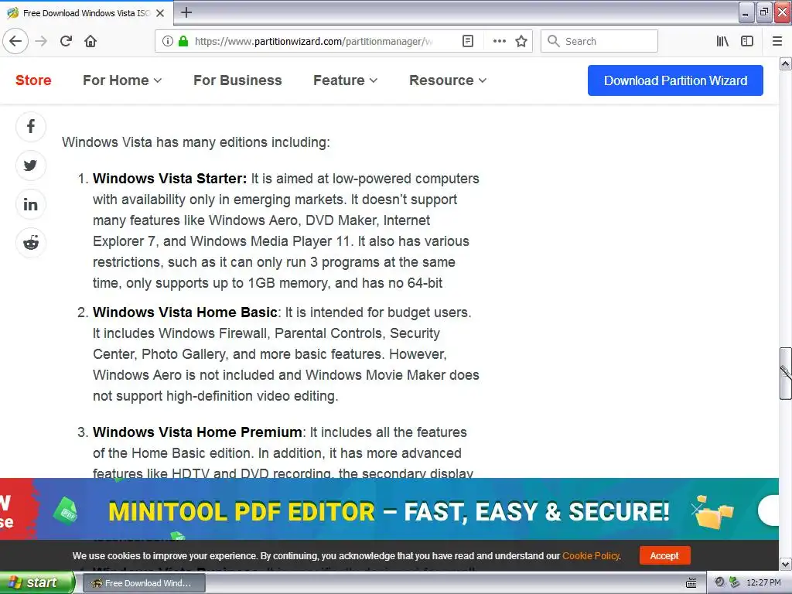Expand the Resource dropdown menu
792x594 pixels.
point(448,80)
